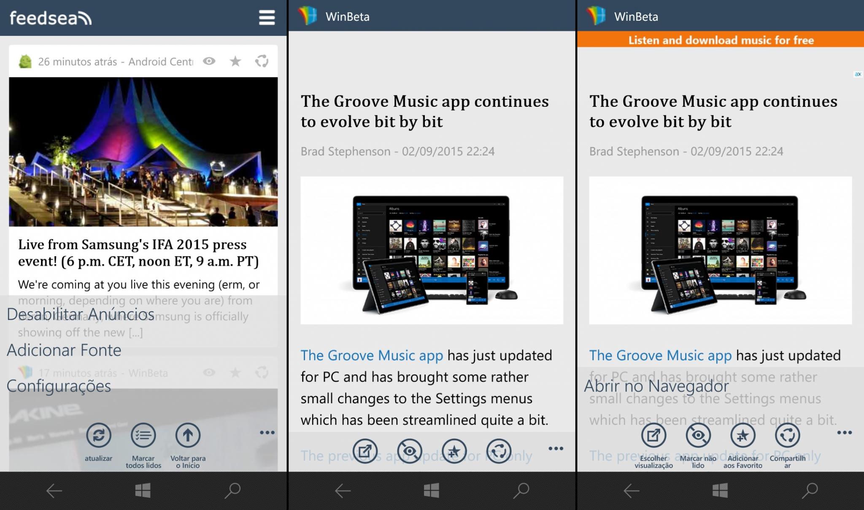Select Adicionar Fonte menu entry

(x=64, y=350)
